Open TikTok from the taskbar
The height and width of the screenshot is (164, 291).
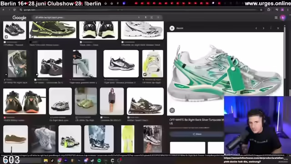tap(52, 160)
